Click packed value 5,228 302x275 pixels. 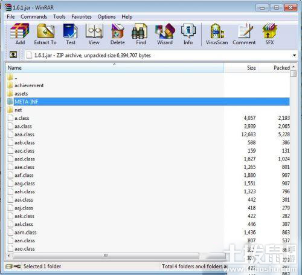click(284, 134)
